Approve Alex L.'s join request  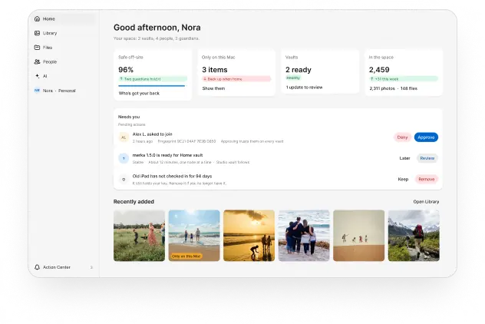coord(426,137)
